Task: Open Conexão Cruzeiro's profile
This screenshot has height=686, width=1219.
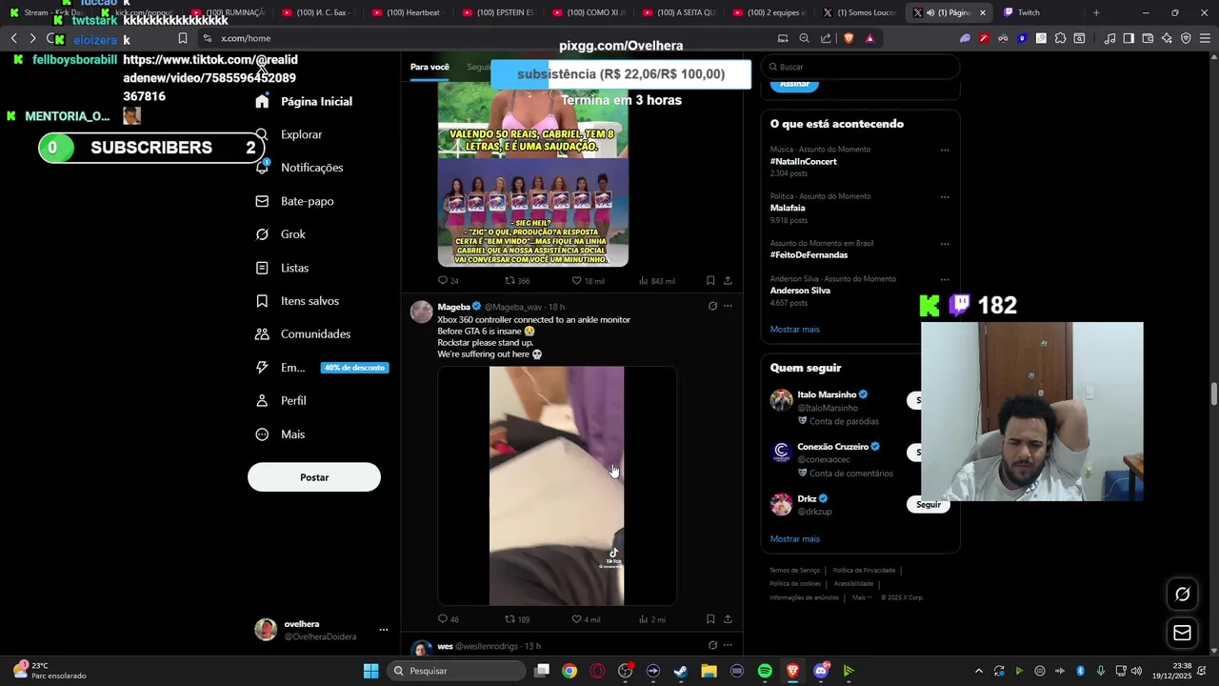Action: pos(832,447)
